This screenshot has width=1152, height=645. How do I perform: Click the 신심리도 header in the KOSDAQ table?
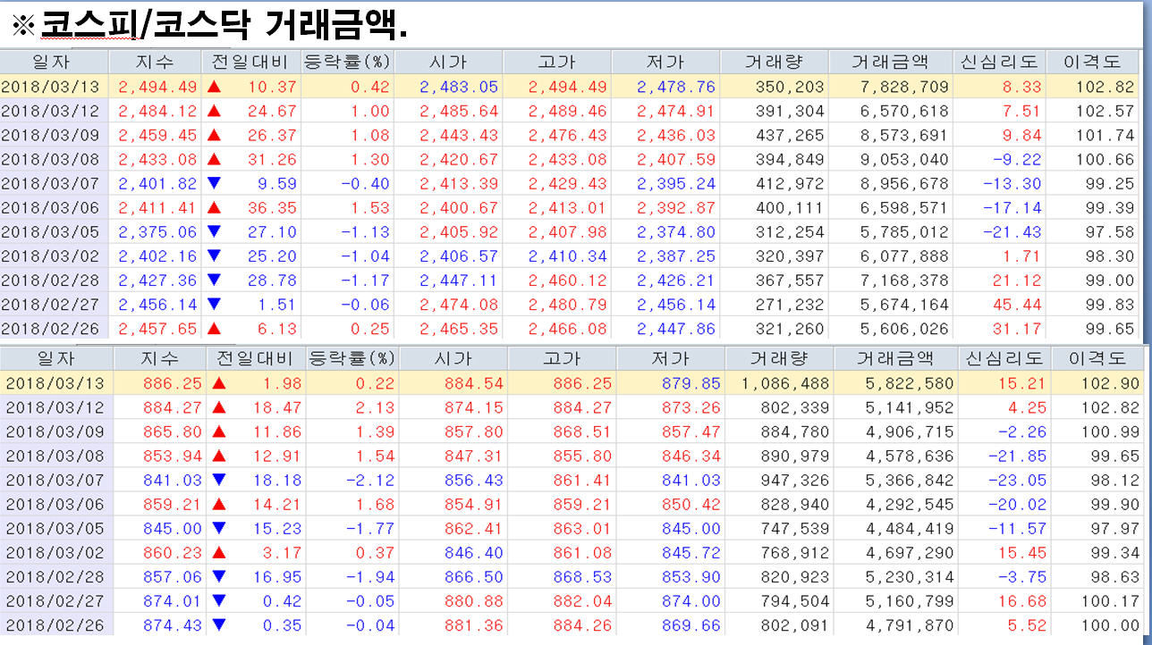pyautogui.click(x=1004, y=358)
